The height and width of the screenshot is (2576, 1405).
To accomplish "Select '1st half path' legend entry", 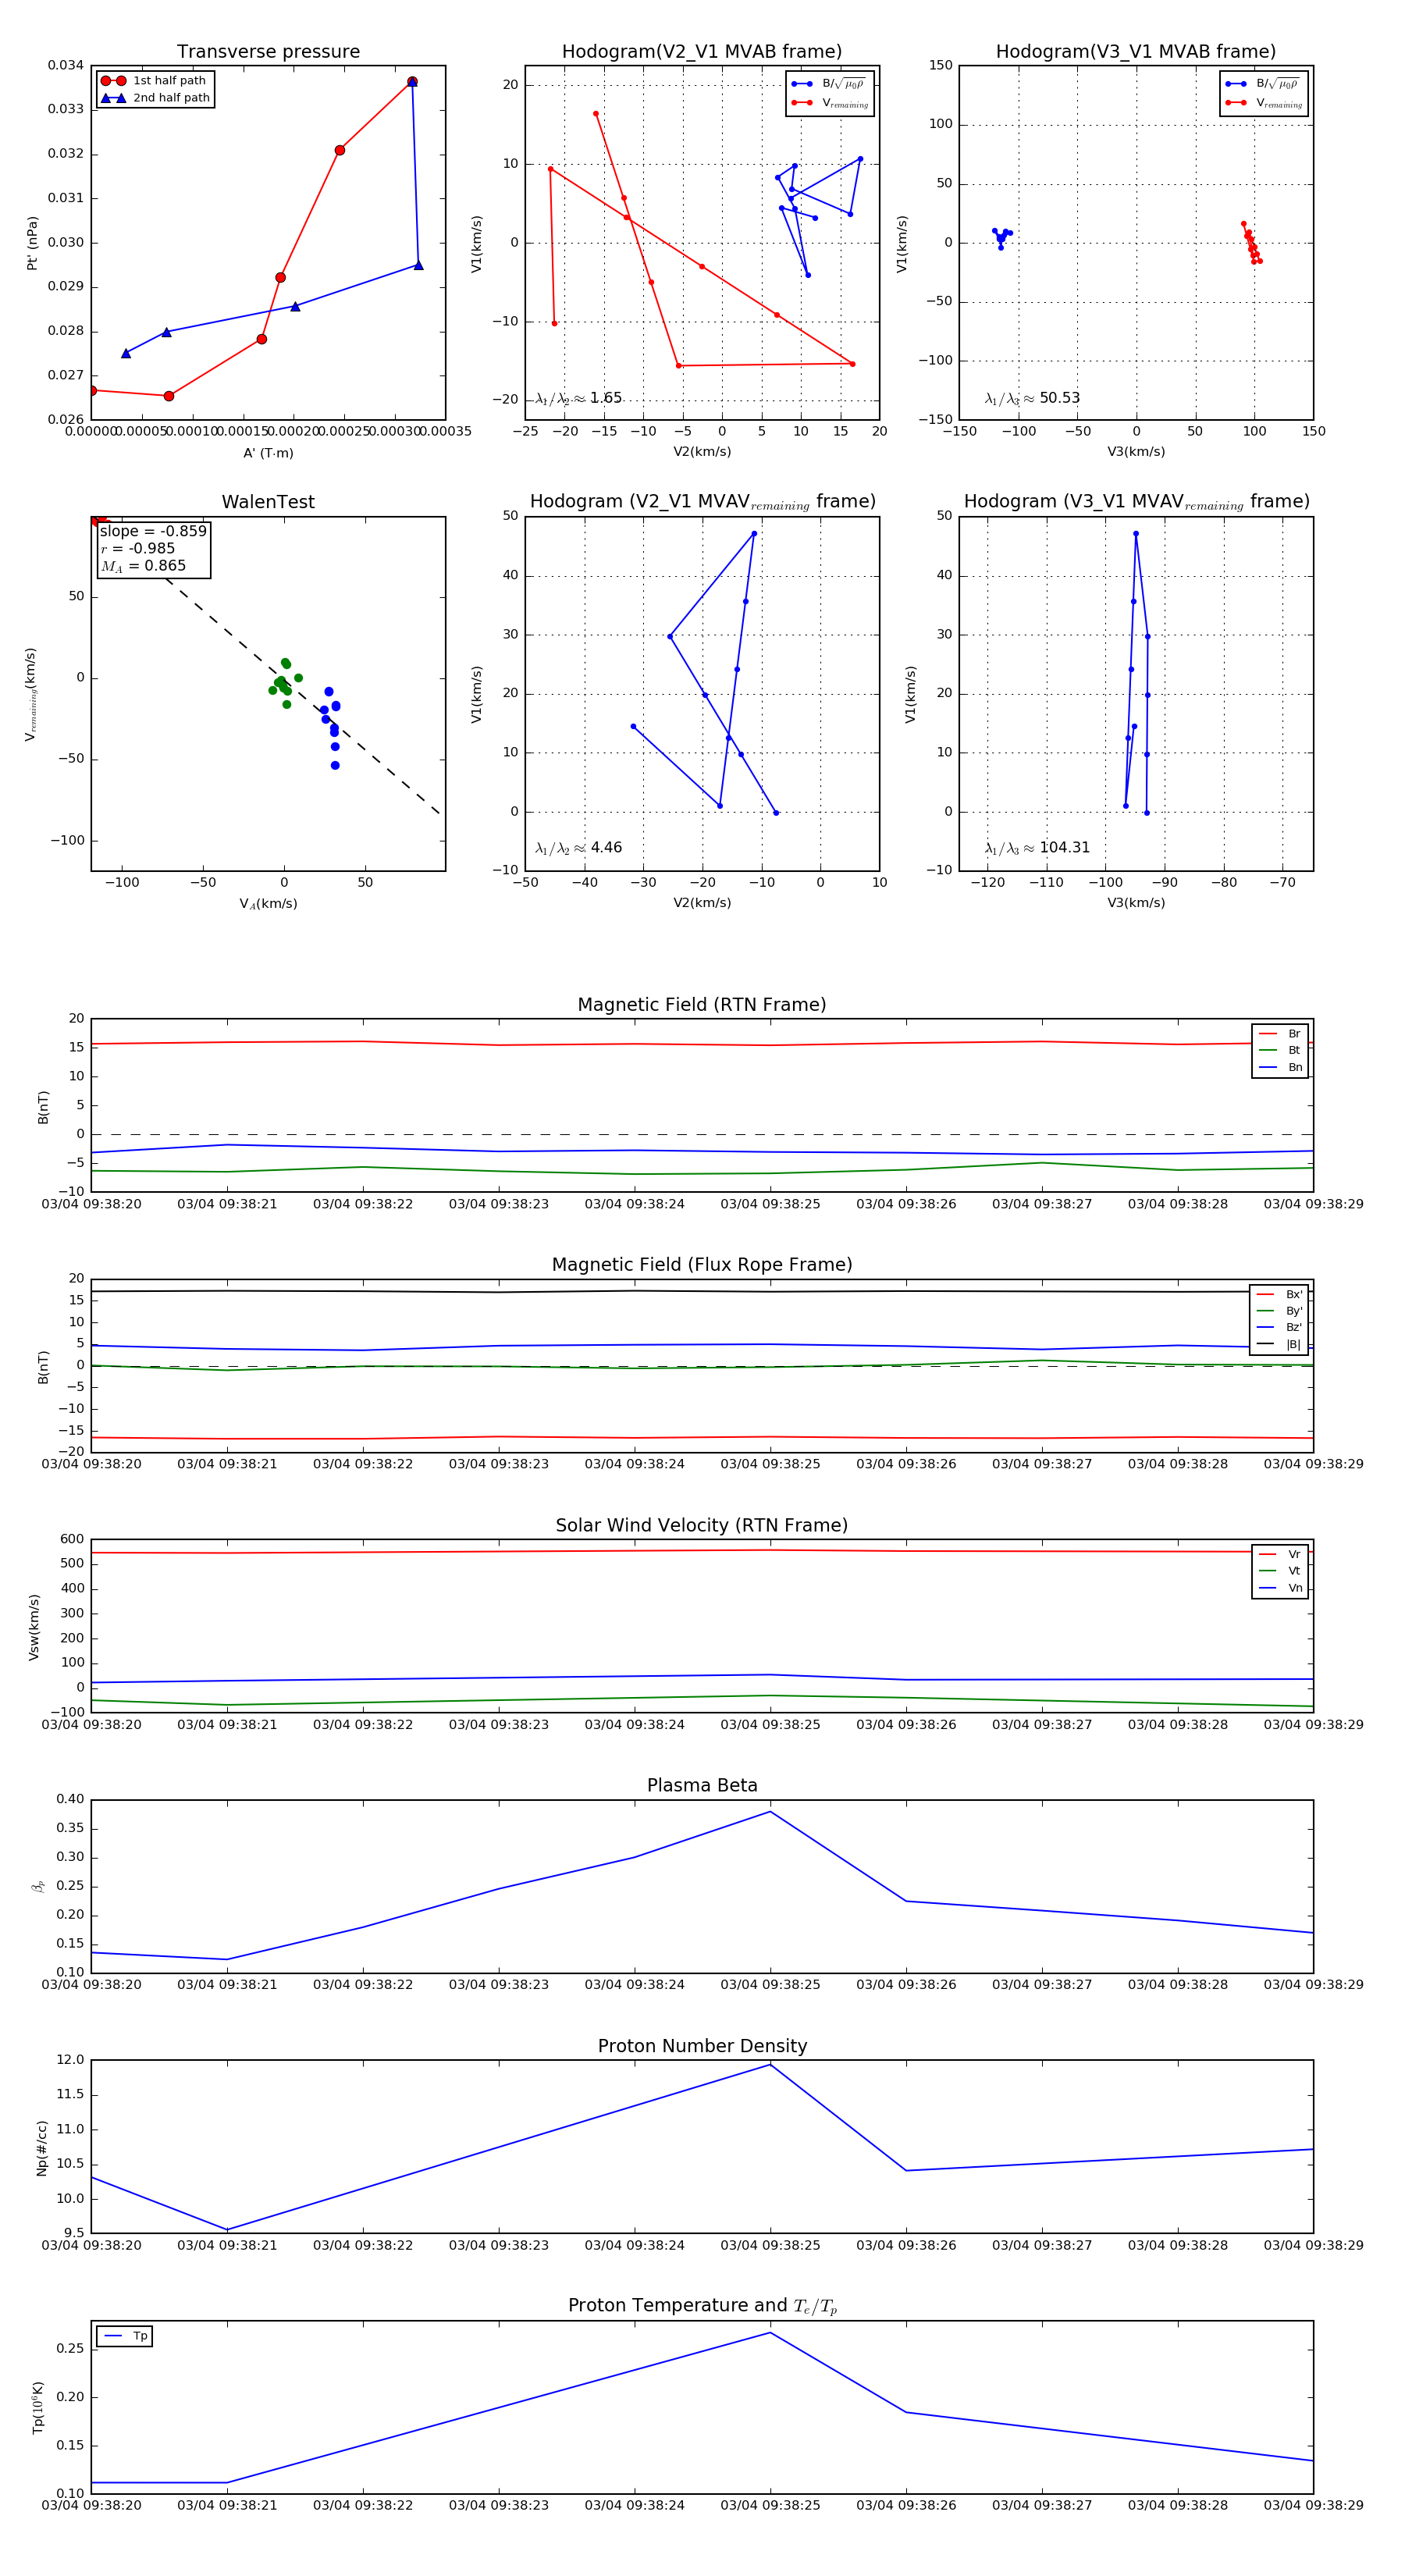I will (x=155, y=81).
